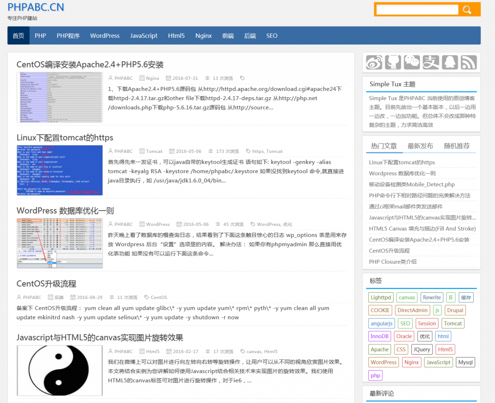This screenshot has width=495, height=403.
Task: Select WordPress in the navigation menu
Action: pyautogui.click(x=104, y=35)
